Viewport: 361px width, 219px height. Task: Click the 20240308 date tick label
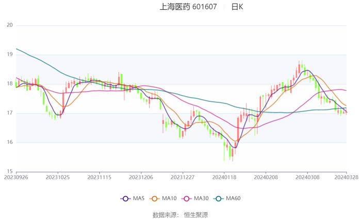coord(306,177)
